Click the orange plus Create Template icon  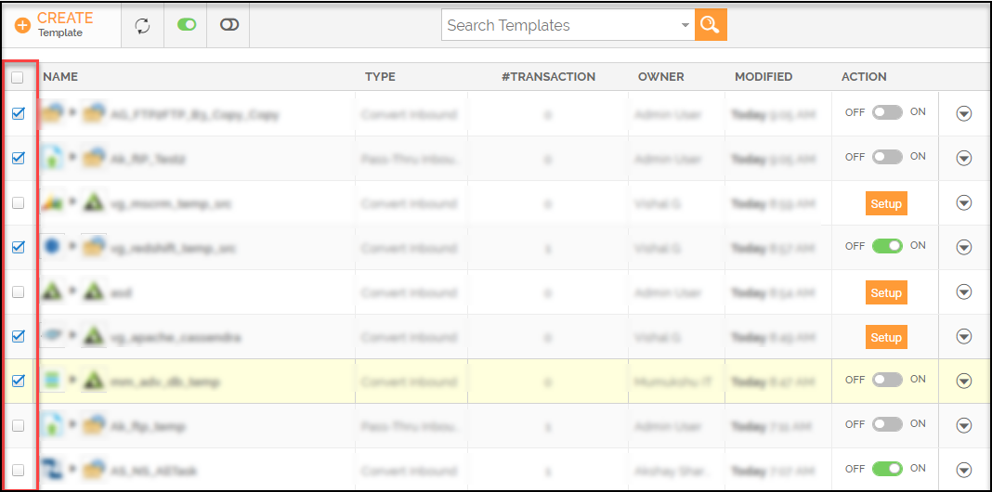[x=23, y=26]
